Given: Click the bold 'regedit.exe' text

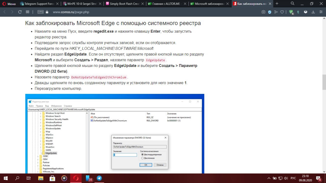Looking at the screenshot, I should click(104, 31).
